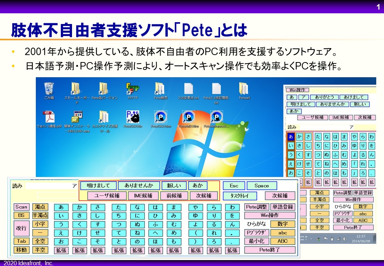Viewport: 384px width, 266px height.
Task: Click the 半濁点 key in large keyboard
Action: (x=40, y=215)
